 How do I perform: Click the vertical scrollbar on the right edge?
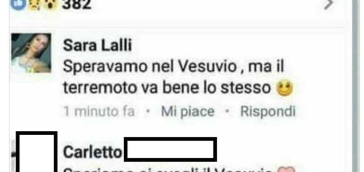[x=356, y=86]
